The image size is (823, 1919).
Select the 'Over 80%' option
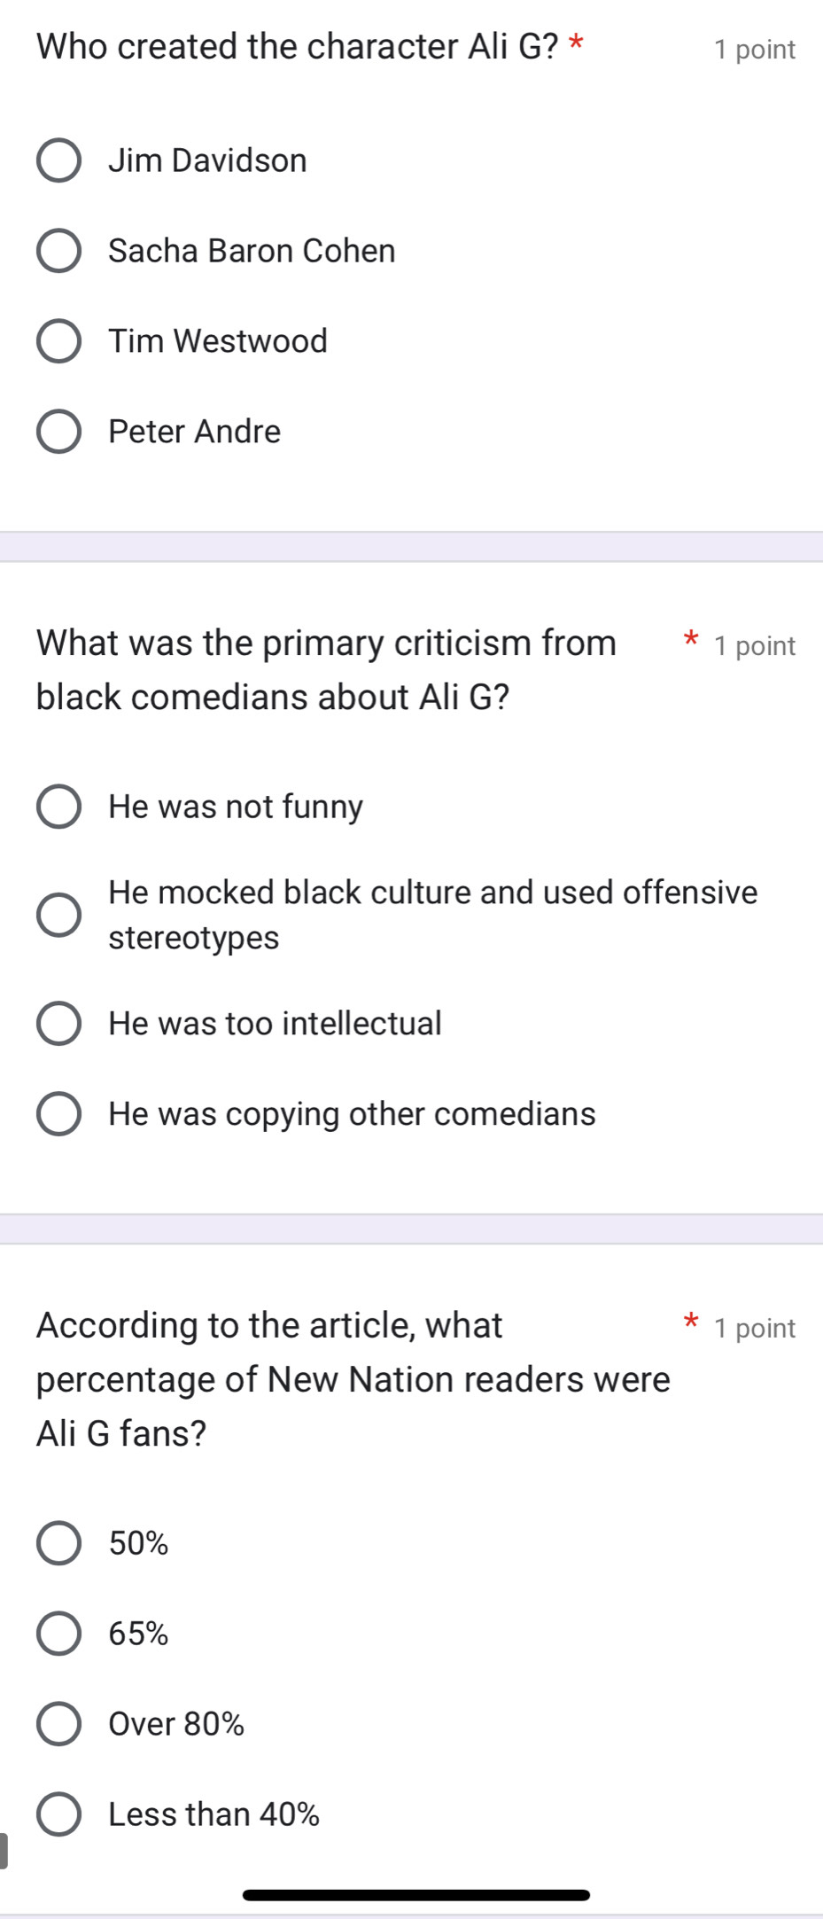(58, 1724)
